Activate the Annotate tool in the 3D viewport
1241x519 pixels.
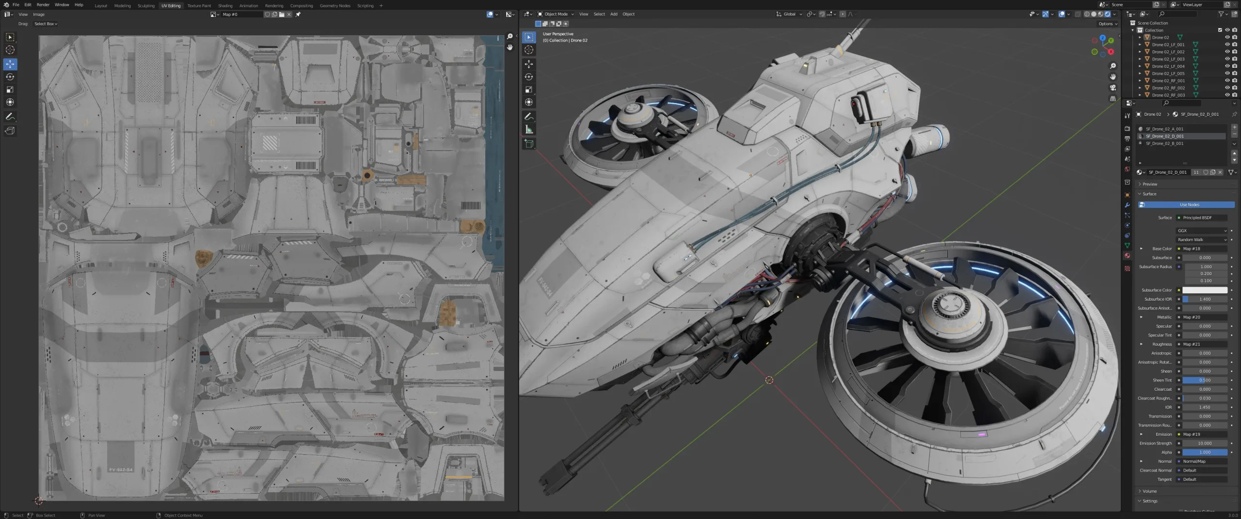point(529,116)
